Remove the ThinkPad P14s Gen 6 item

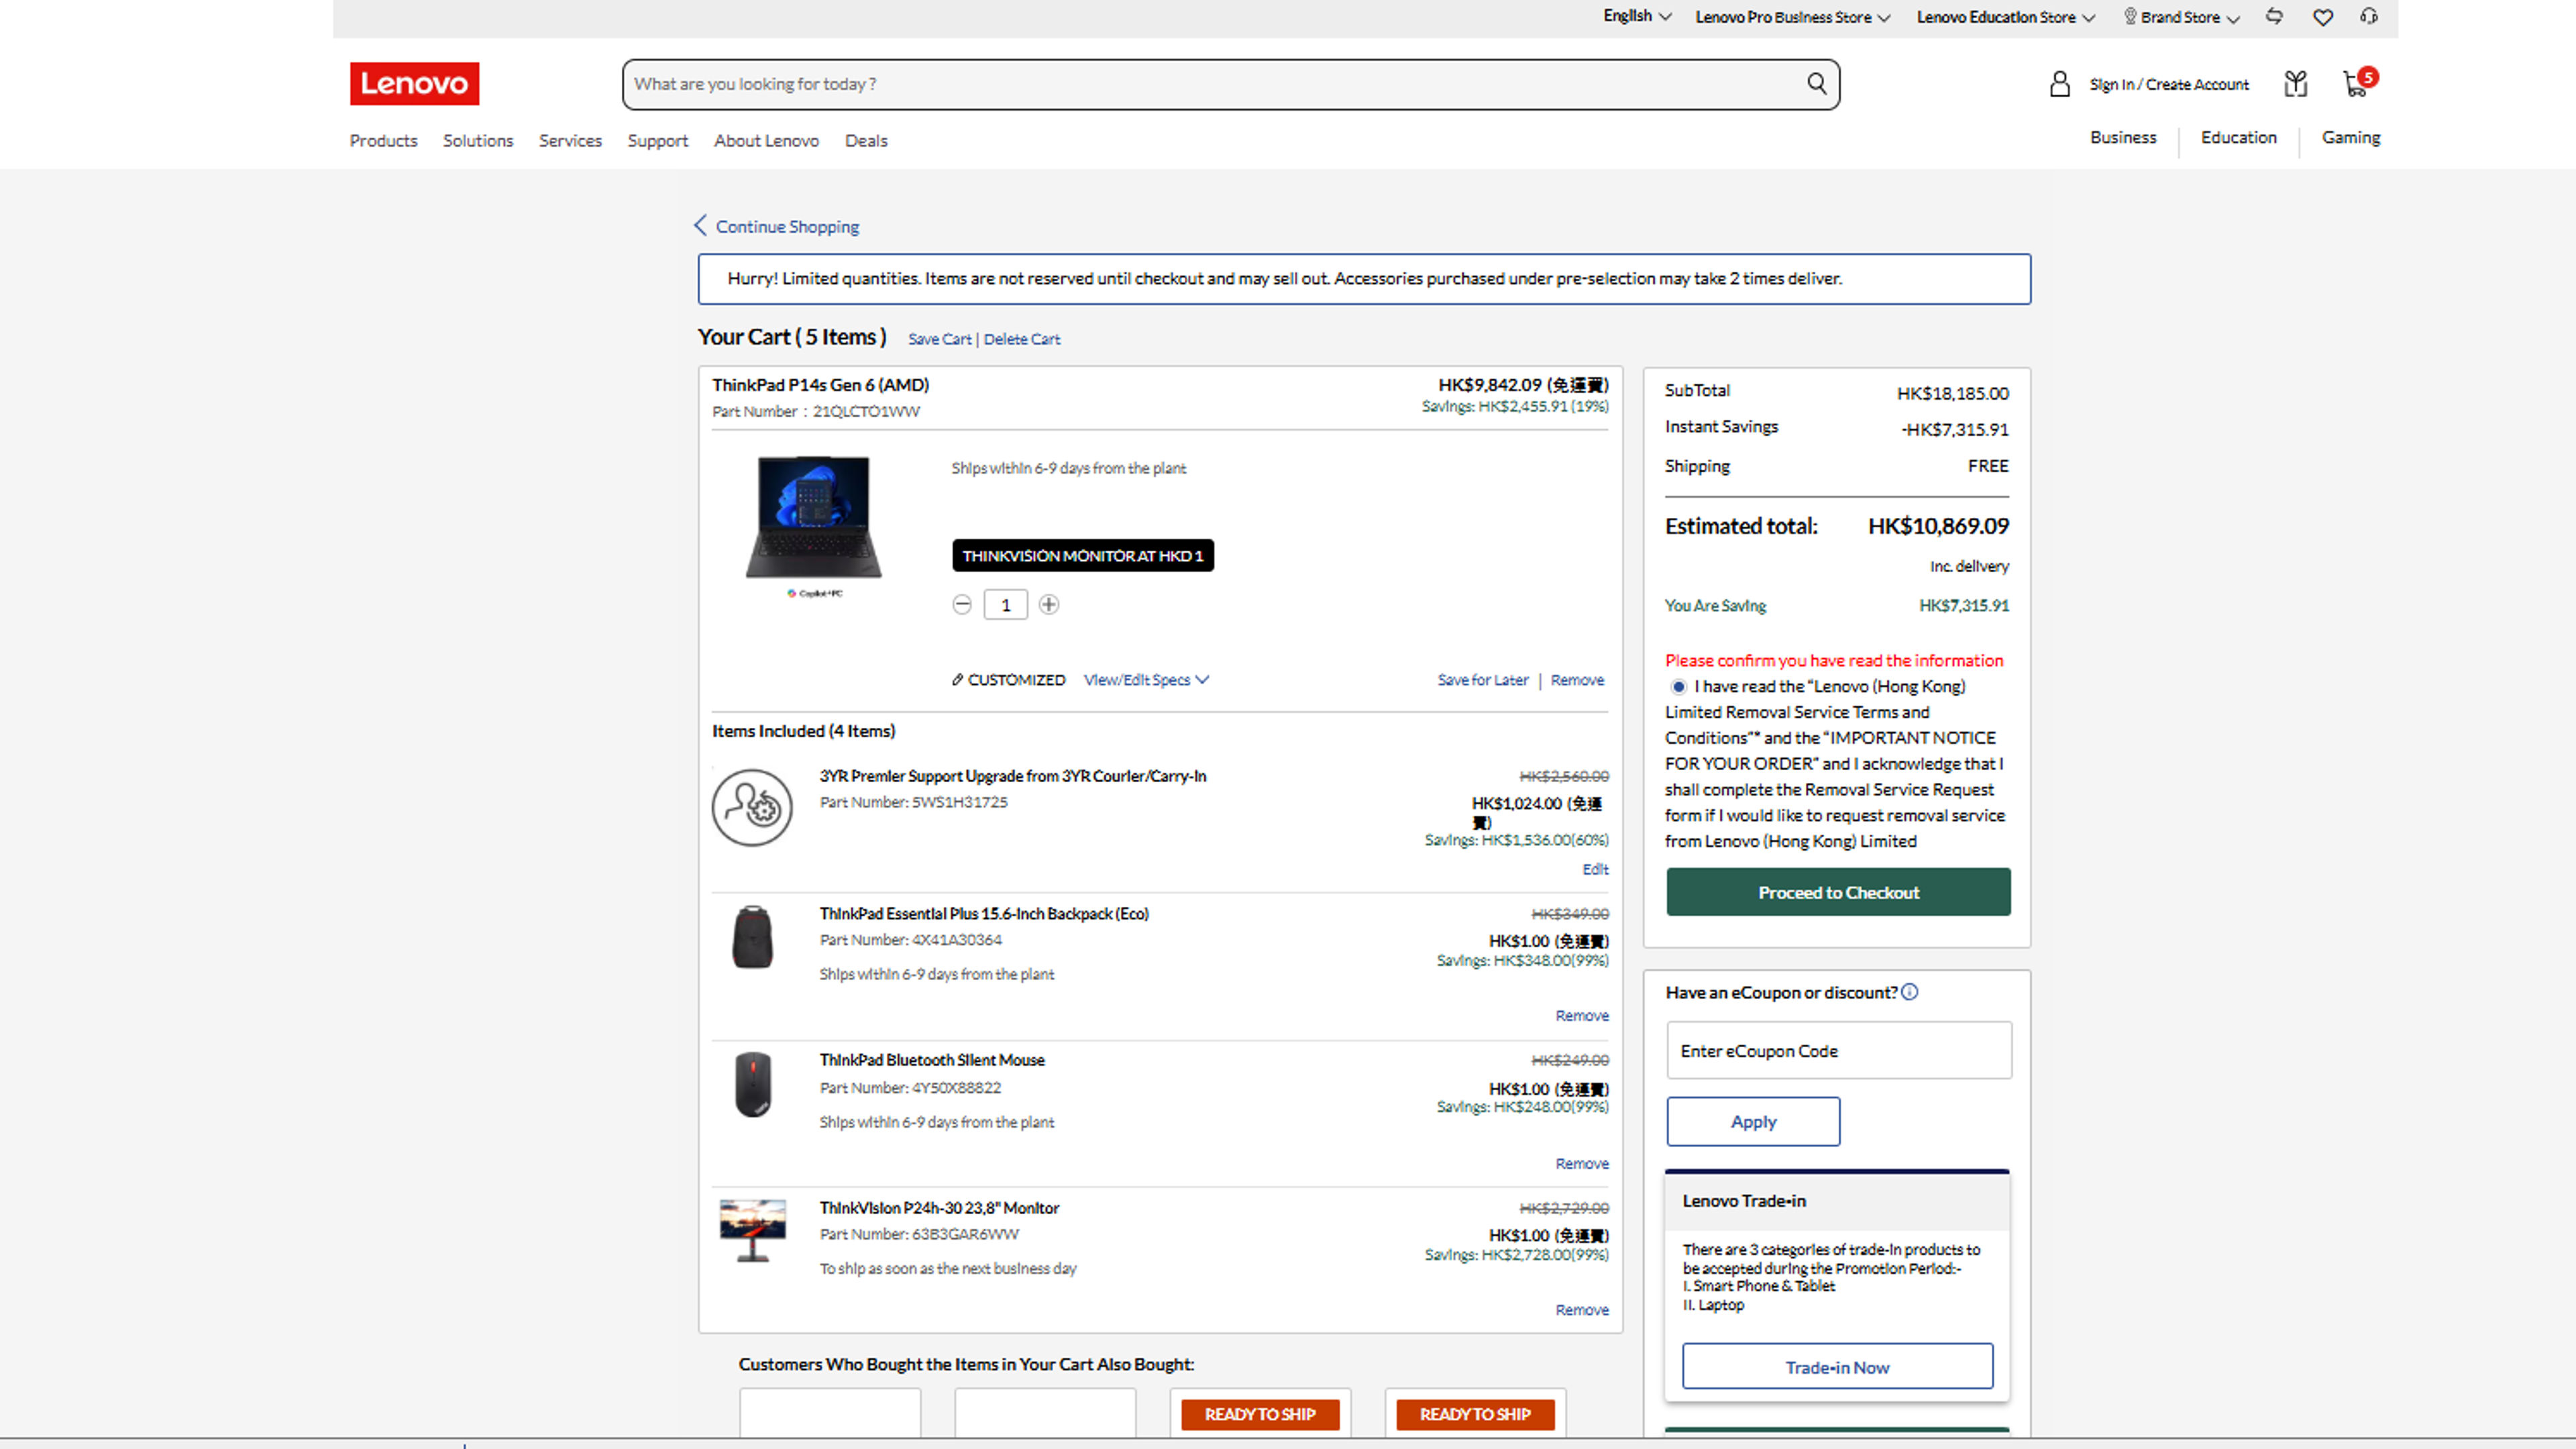tap(1577, 680)
